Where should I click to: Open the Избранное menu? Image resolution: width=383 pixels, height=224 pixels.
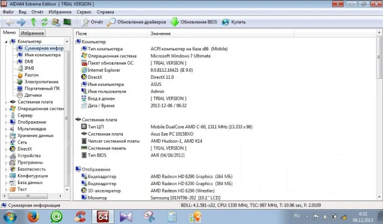(x=60, y=12)
